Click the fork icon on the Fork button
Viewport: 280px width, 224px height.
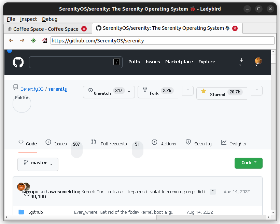[145, 90]
